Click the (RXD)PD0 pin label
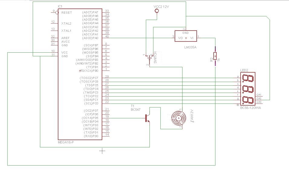Viewport: 289px width, 171px height. pyautogui.click(x=91, y=136)
